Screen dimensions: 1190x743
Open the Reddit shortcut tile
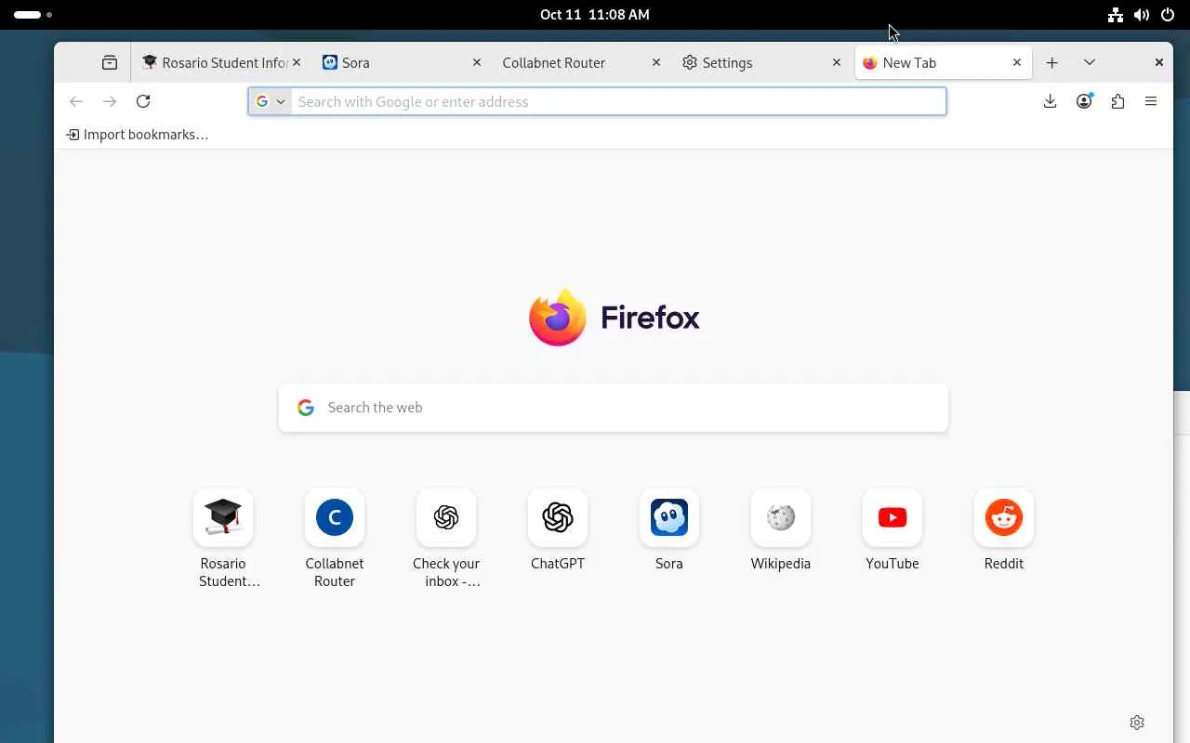(x=1003, y=518)
